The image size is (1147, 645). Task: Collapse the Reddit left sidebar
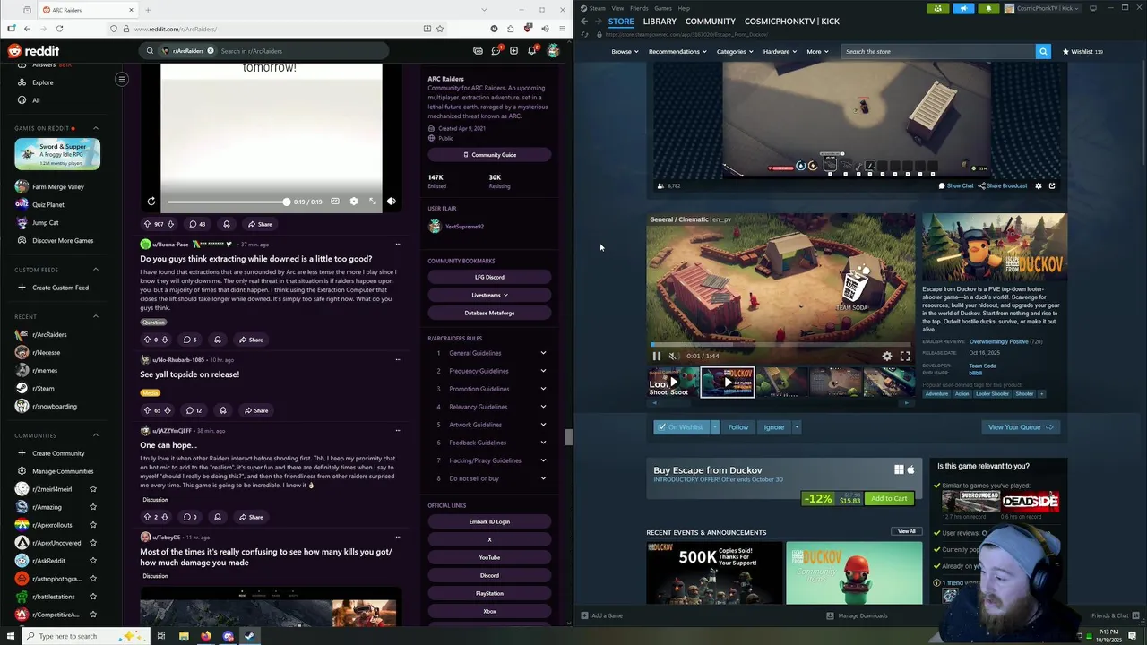(122, 80)
